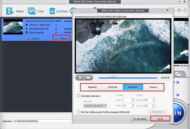Close the edit dialog with X
The width and height of the screenshot is (190, 129).
coord(168,10)
